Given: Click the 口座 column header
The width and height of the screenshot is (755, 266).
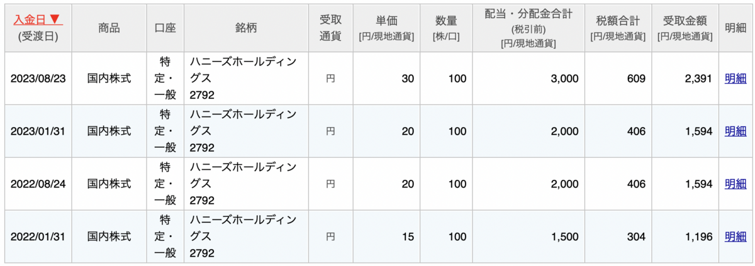Looking at the screenshot, I should (165, 28).
